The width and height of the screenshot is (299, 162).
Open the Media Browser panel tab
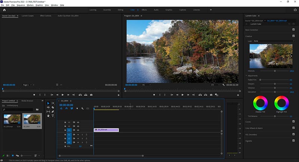coord(27,101)
